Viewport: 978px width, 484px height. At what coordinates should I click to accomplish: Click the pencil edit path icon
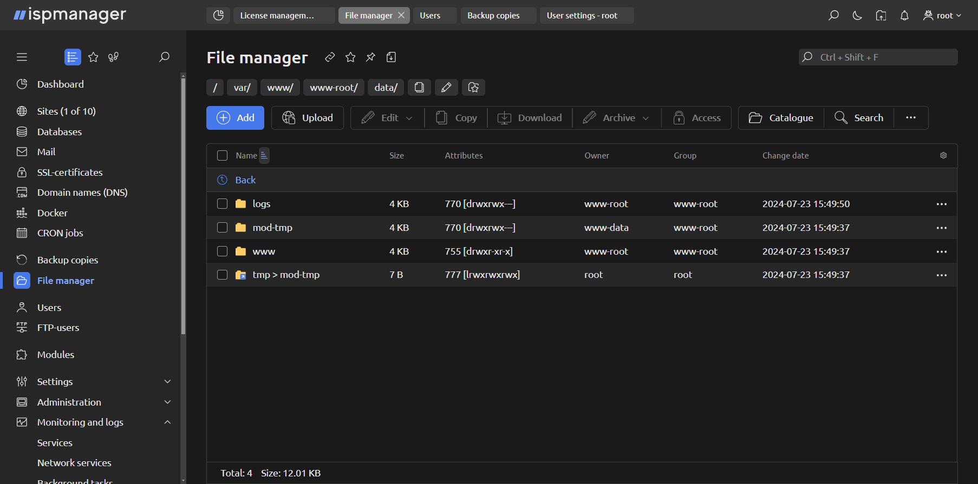pyautogui.click(x=446, y=88)
